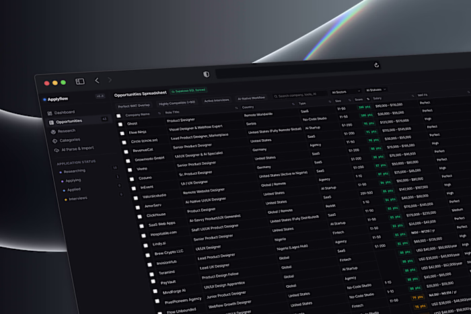Click the Visual Designer & Webflow Expert role cell
The height and width of the screenshot is (314, 471).
[x=196, y=128]
